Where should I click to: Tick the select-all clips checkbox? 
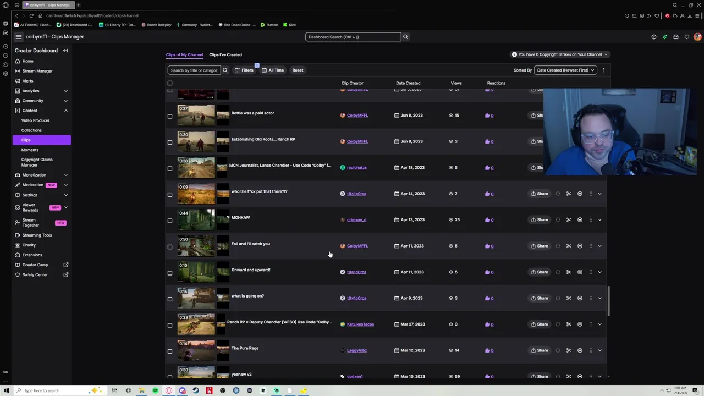tap(170, 83)
